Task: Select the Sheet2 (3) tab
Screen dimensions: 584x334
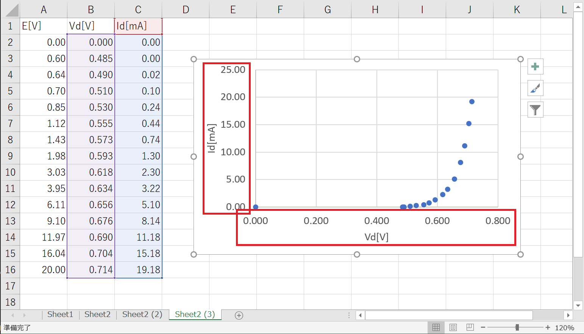Action: click(x=195, y=315)
